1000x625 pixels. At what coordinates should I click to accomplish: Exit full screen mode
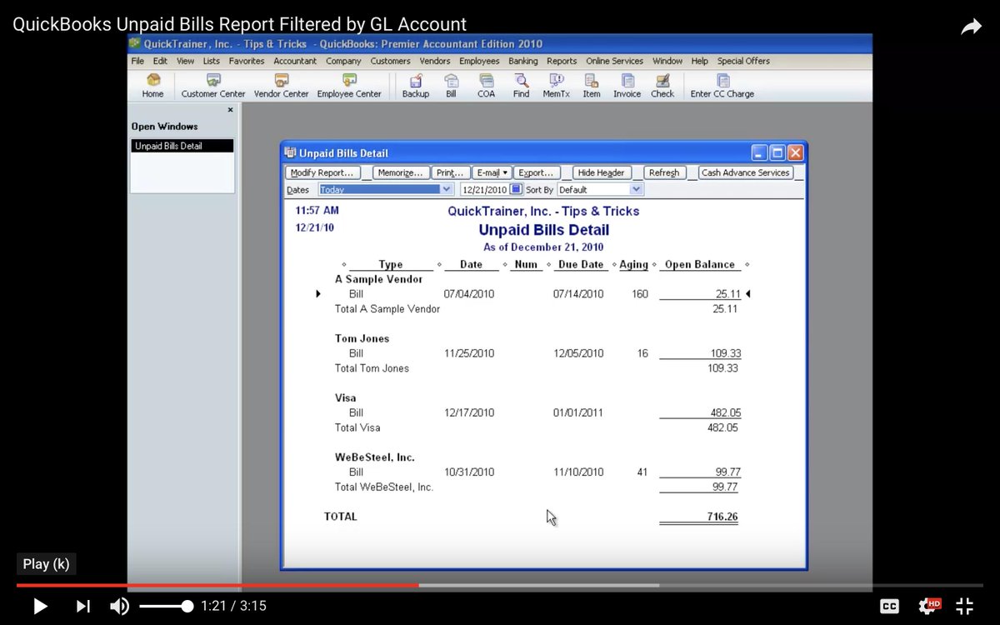964,606
